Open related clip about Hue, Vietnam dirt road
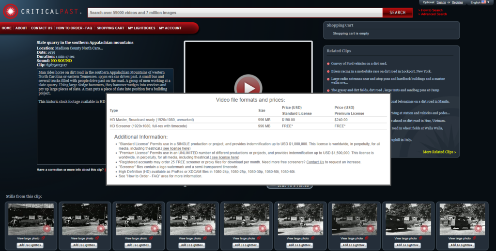Screen dimensions: 496x251 click(x=418, y=121)
